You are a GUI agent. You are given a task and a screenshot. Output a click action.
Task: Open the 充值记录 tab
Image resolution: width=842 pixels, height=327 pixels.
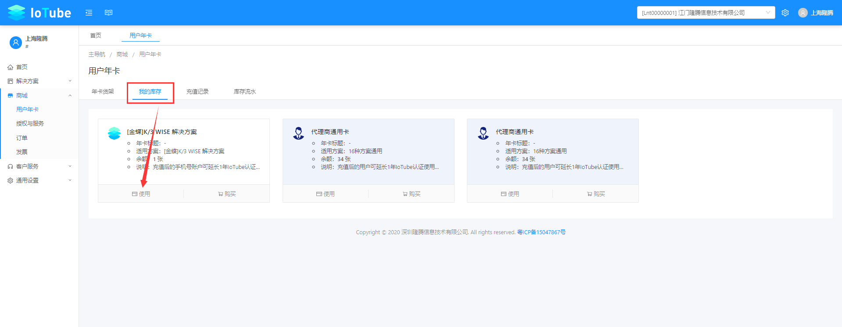click(x=197, y=91)
